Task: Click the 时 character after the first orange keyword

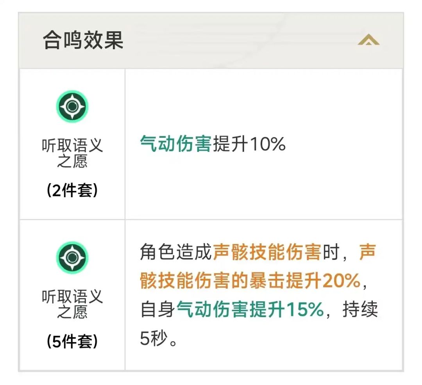Action: click(330, 252)
